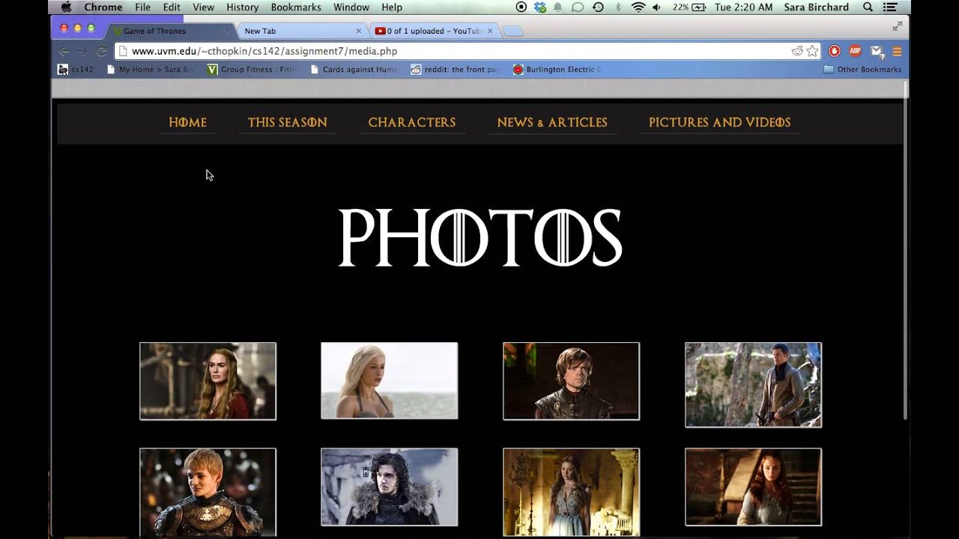This screenshot has width=959, height=539.
Task: Click the Wi-Fi status icon
Action: tap(638, 7)
